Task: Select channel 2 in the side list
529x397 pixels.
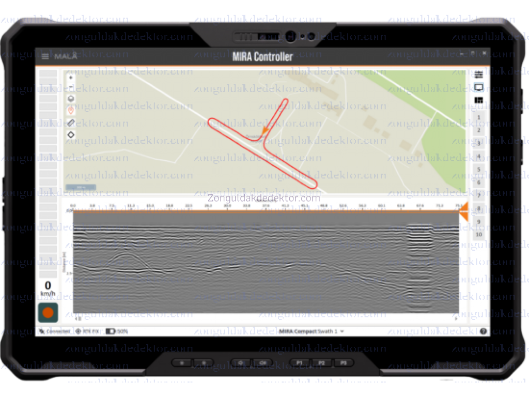Action: (478, 130)
